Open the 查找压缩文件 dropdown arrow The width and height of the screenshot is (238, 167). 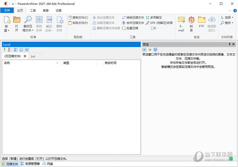click(x=33, y=30)
